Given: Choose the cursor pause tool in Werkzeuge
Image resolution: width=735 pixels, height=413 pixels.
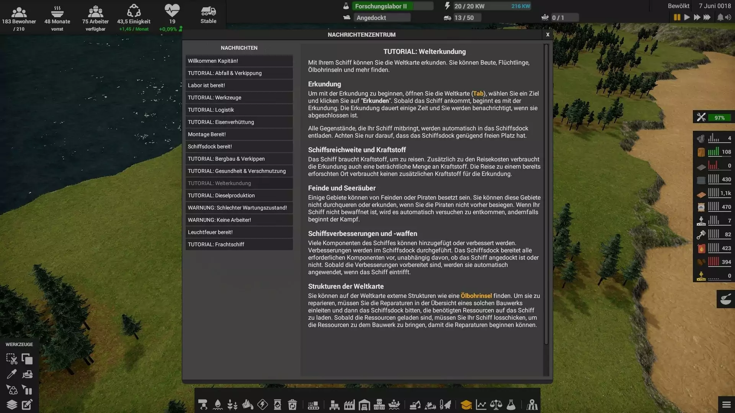Looking at the screenshot, I should pos(27,390).
